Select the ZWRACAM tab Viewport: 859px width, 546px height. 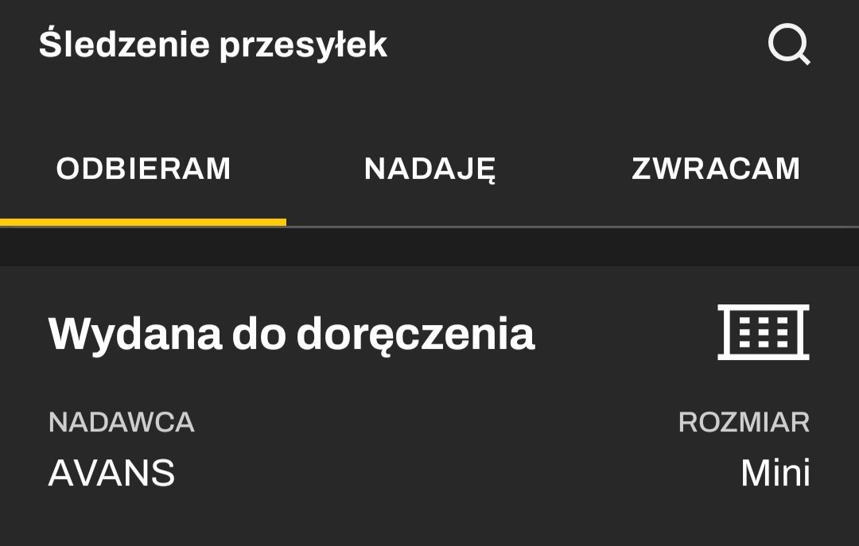(x=716, y=168)
